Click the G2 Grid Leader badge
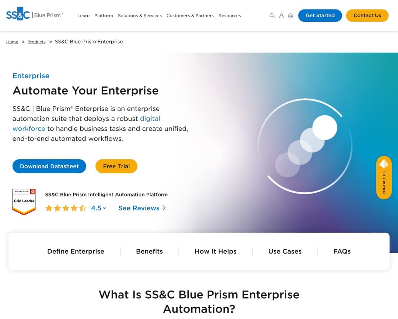Image resolution: width=398 pixels, height=319 pixels. point(24,202)
